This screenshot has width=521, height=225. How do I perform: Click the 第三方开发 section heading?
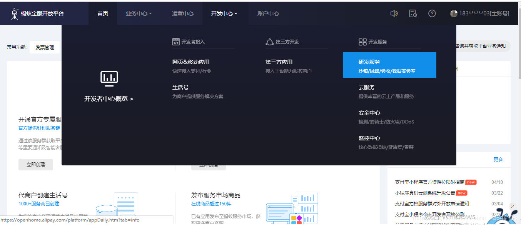[287, 42]
